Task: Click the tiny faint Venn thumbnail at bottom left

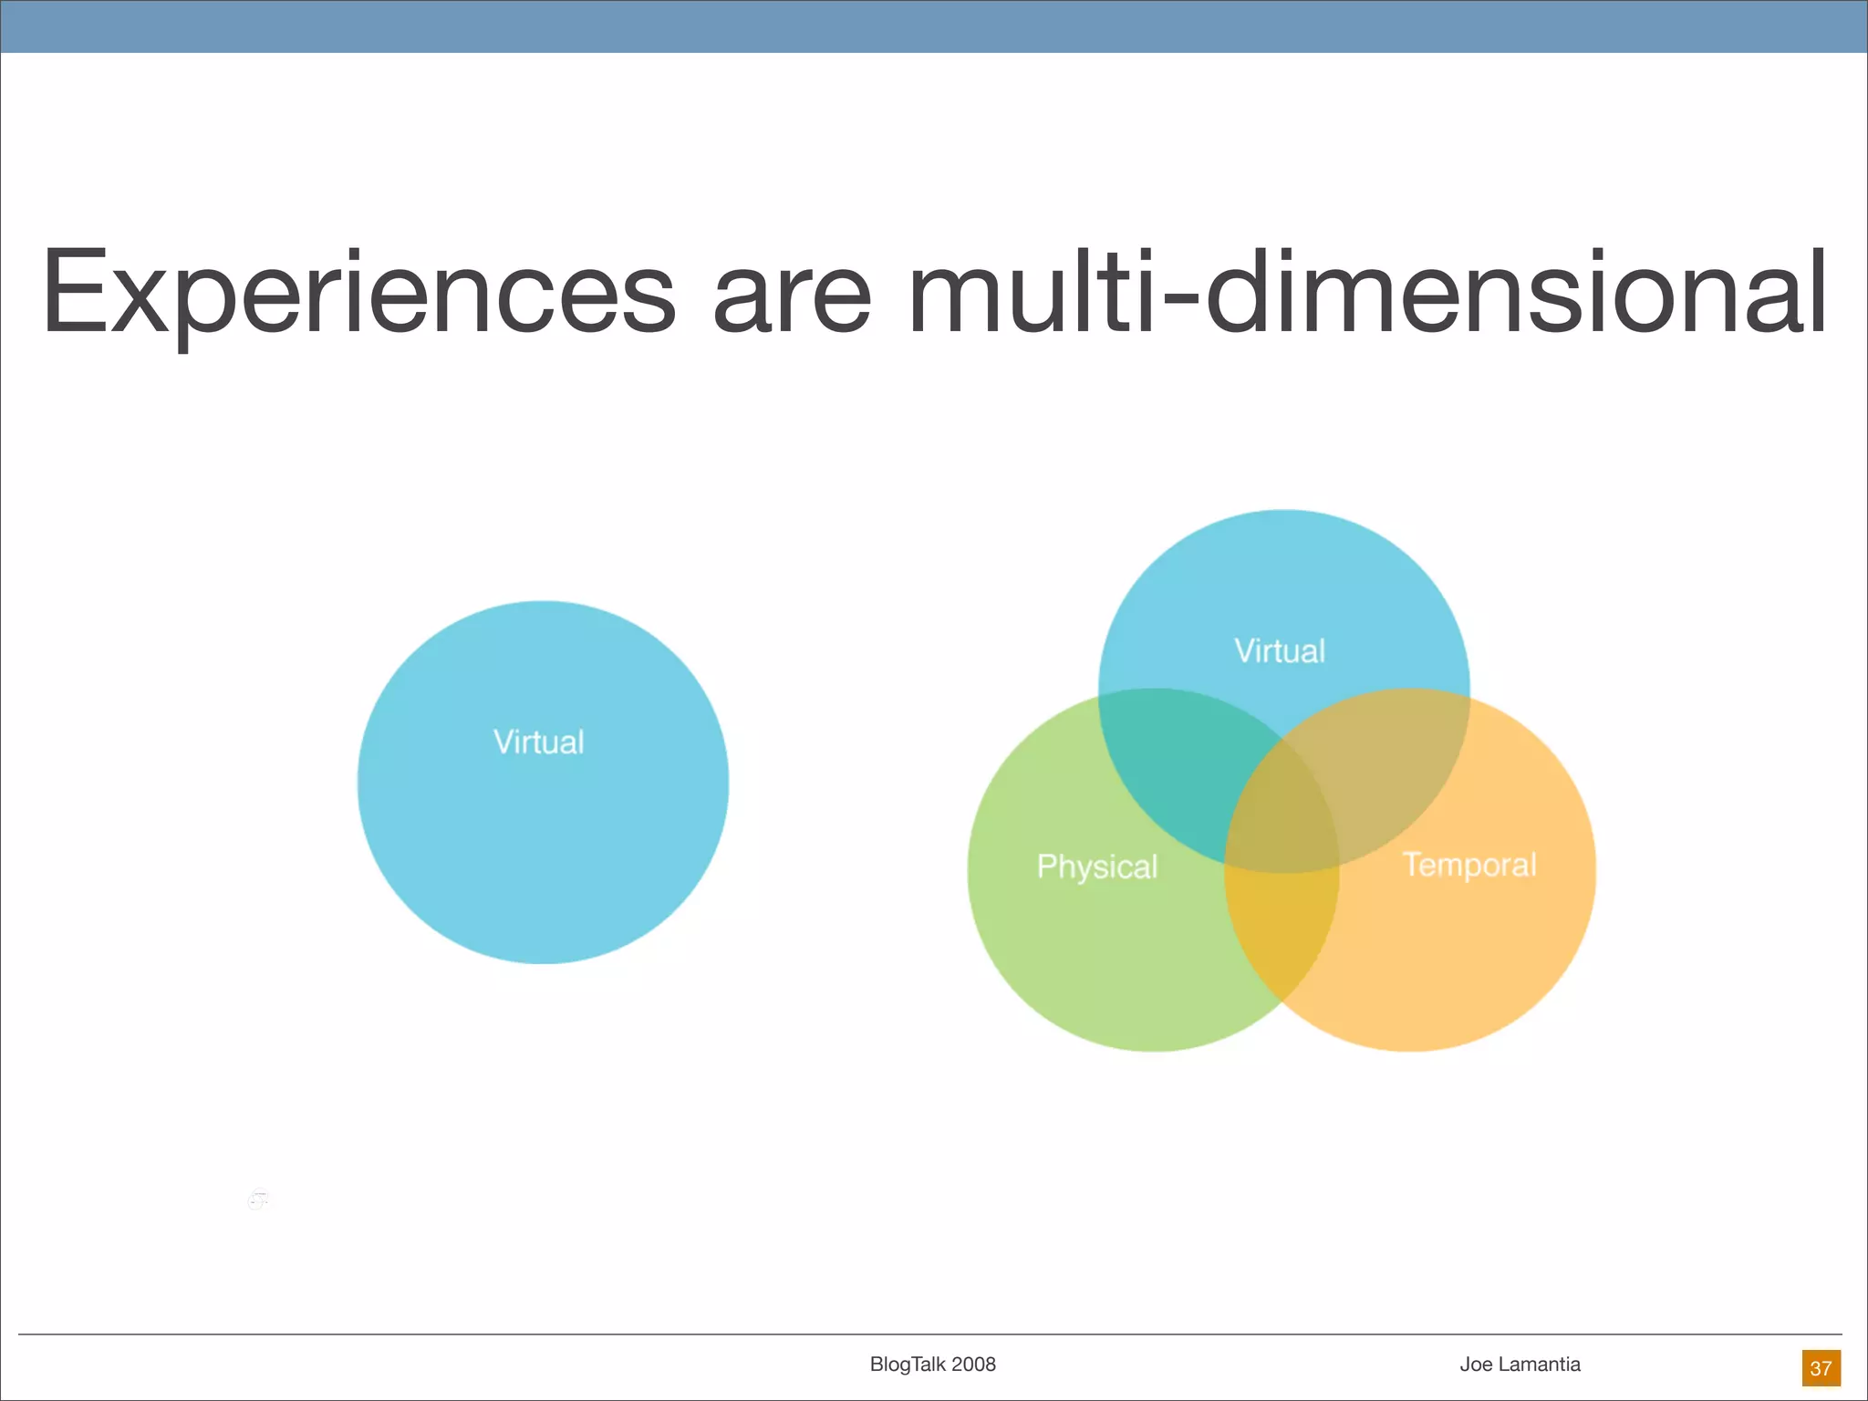Action: click(258, 1199)
